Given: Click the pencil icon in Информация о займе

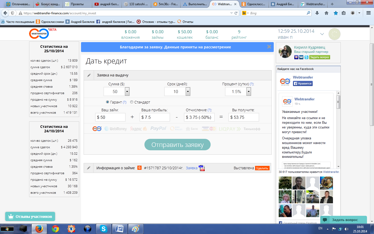Looking at the screenshot, I should 89,168.
